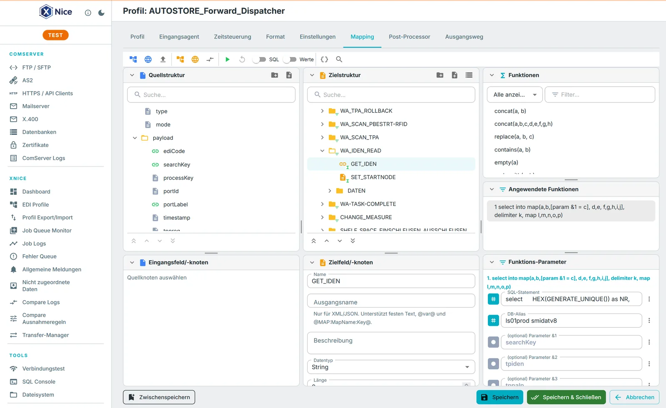Image resolution: width=666 pixels, height=408 pixels.
Task: Add file field in Zielstruktur header
Action: coord(455,75)
